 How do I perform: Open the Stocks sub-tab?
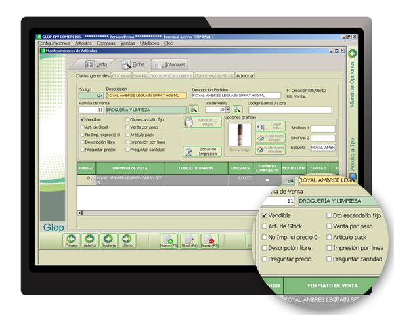140,75
